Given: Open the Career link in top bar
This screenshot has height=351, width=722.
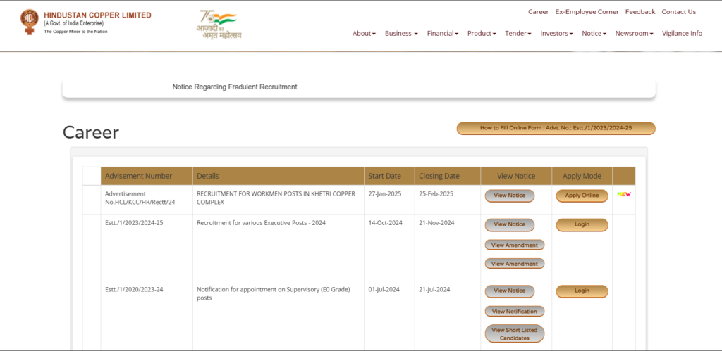Looking at the screenshot, I should click(538, 12).
